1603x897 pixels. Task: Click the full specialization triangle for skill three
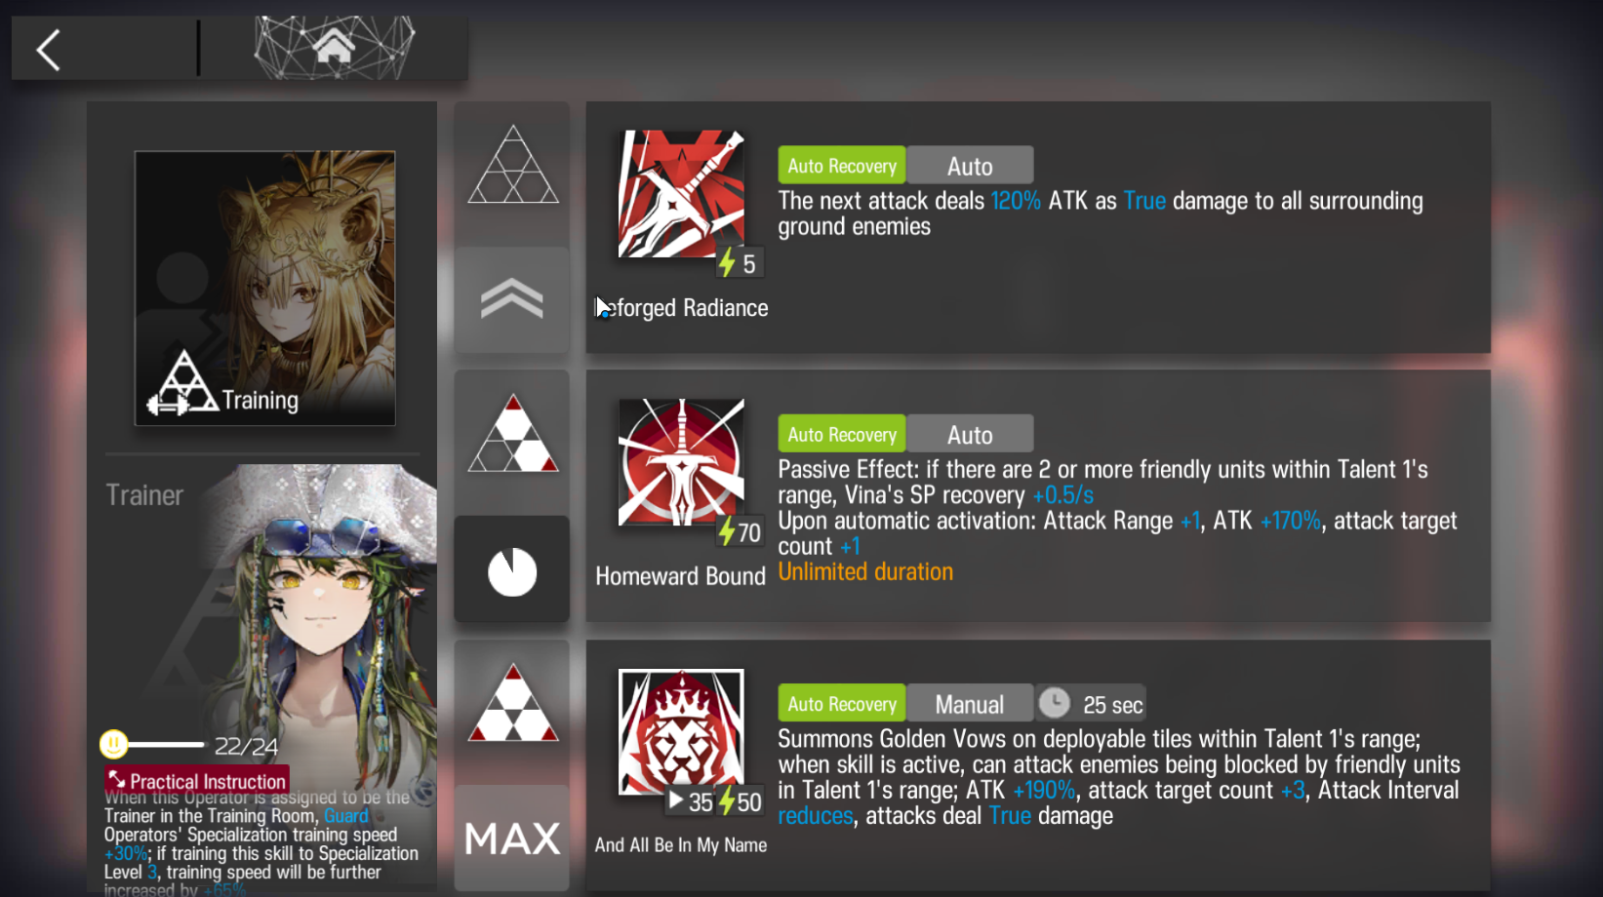pyautogui.click(x=512, y=703)
